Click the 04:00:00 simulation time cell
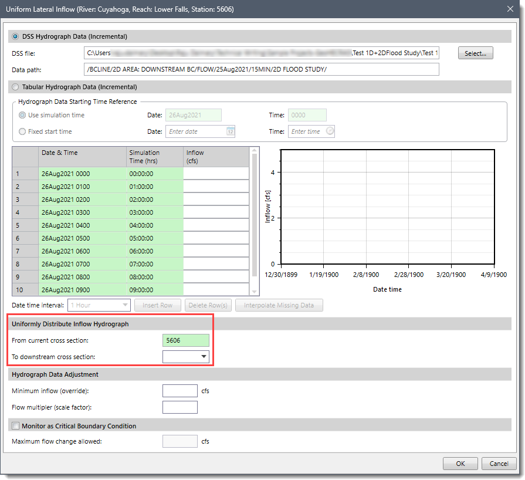 (155, 225)
